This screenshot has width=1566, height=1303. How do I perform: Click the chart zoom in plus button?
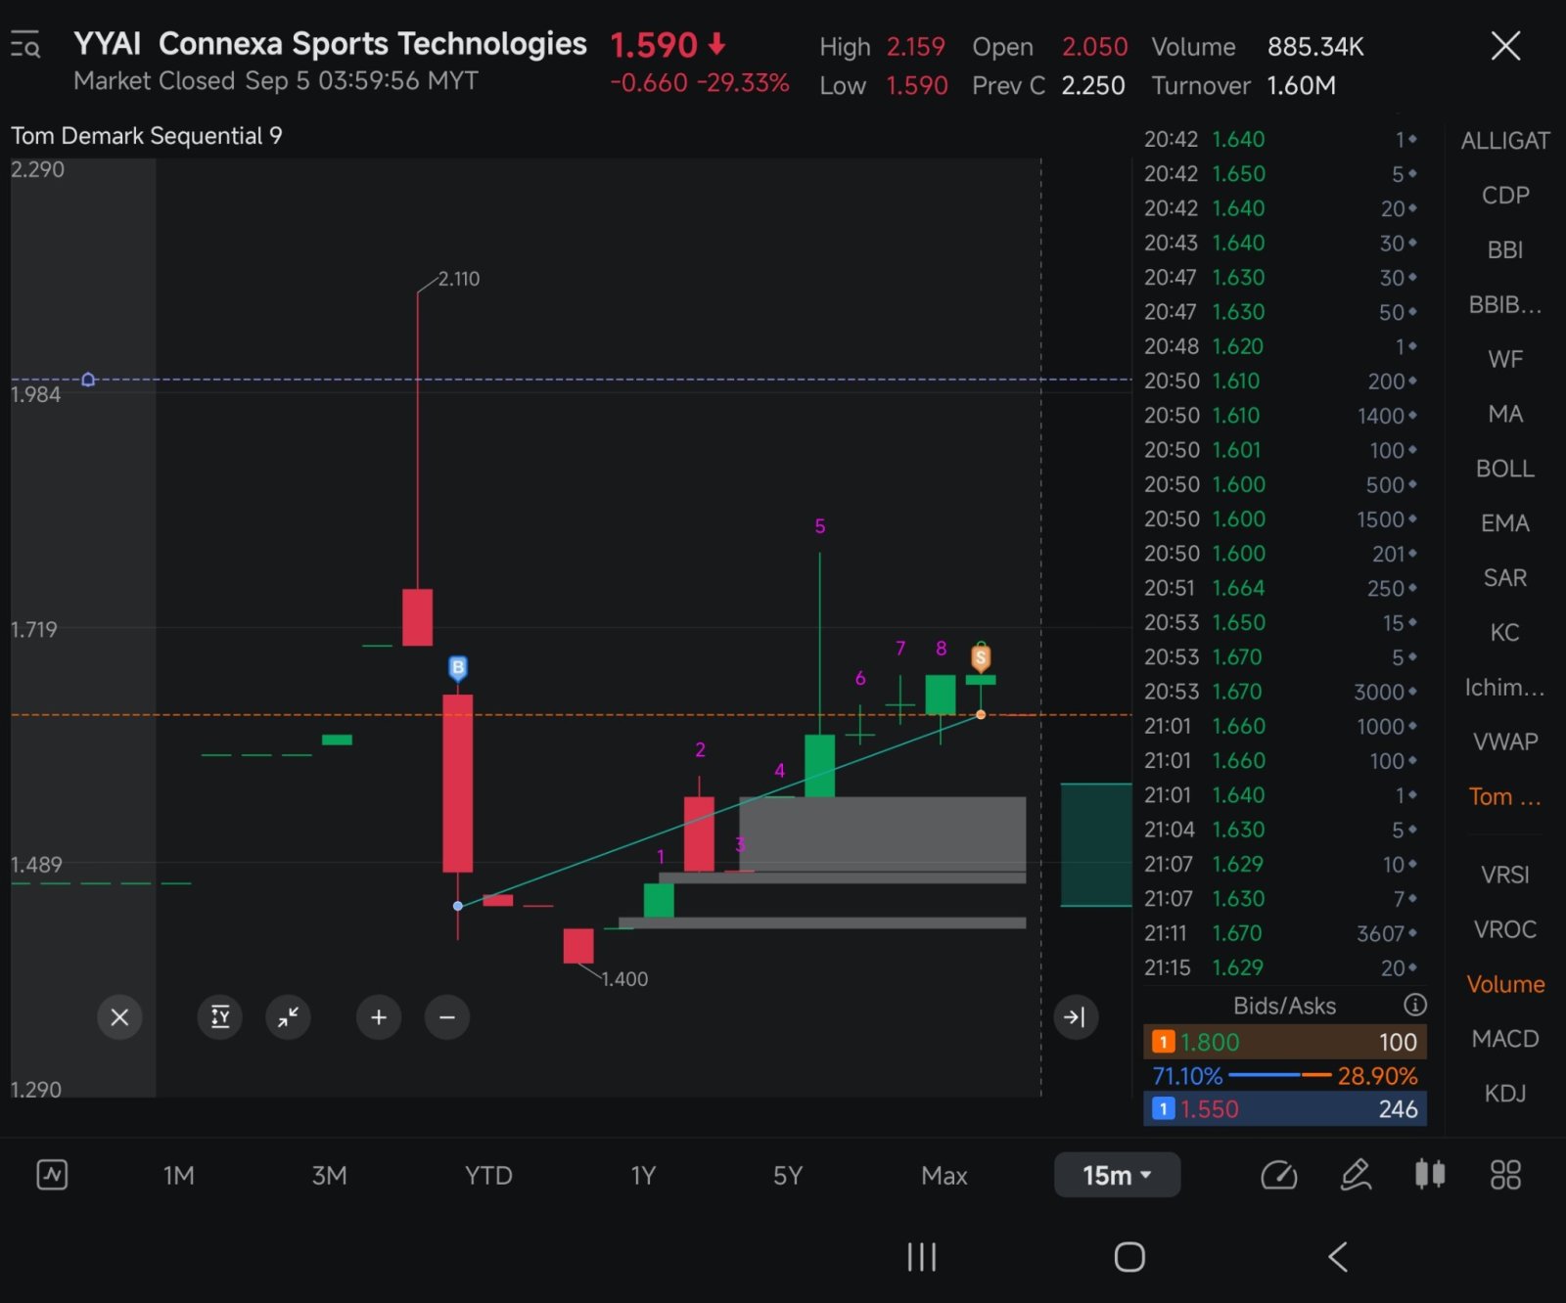[379, 1017]
